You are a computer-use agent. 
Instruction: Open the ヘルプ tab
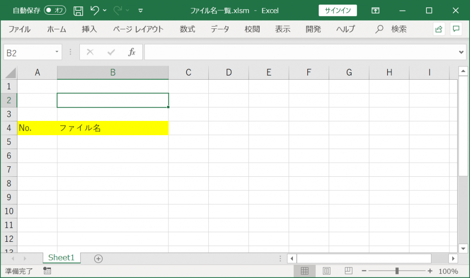tap(345, 29)
